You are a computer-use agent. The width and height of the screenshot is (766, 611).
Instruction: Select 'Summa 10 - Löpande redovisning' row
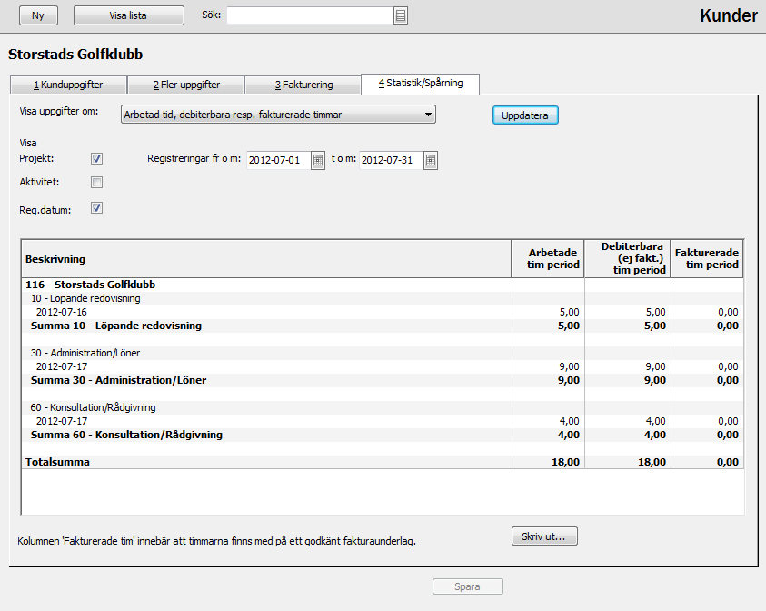pyautogui.click(x=383, y=326)
